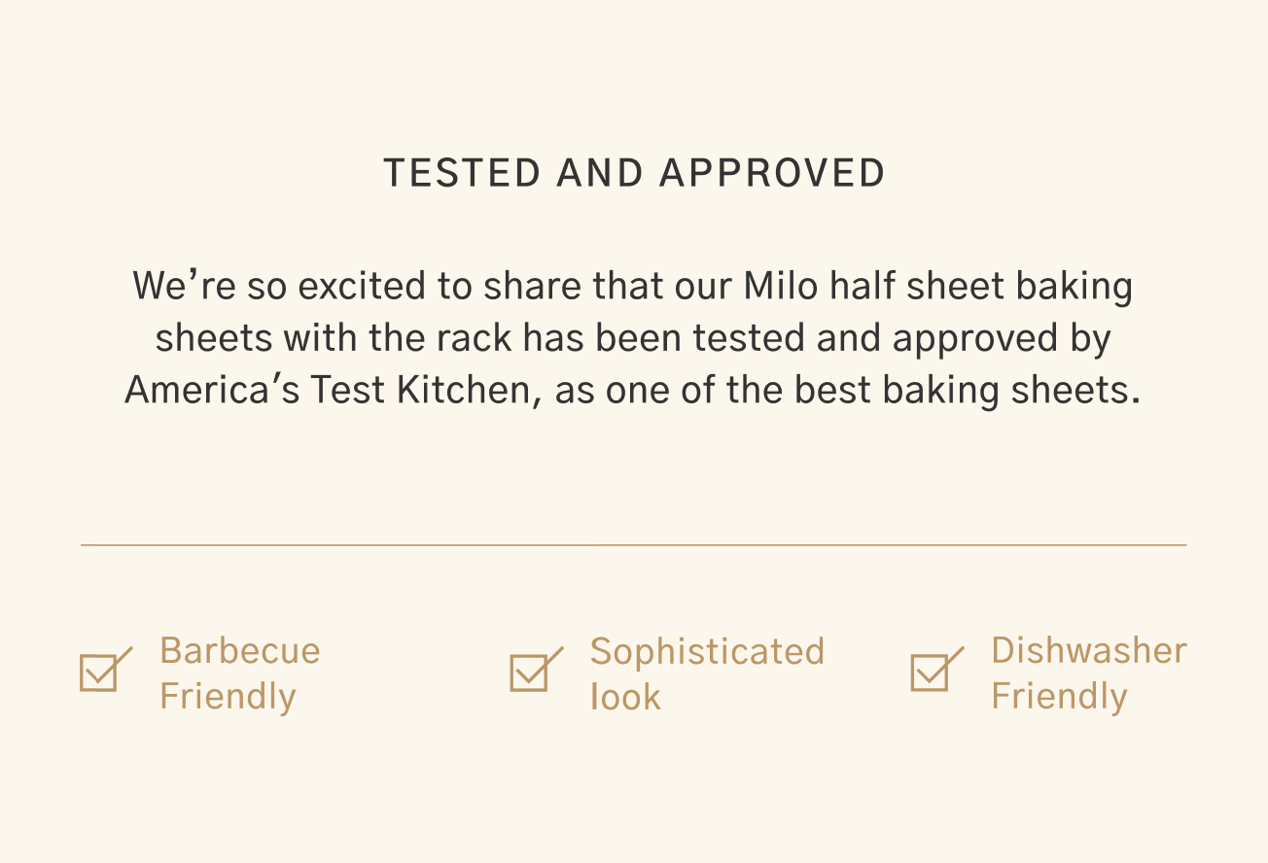
Task: Click the checkmark icon beside Barbecue Friendly
Action: tap(105, 670)
